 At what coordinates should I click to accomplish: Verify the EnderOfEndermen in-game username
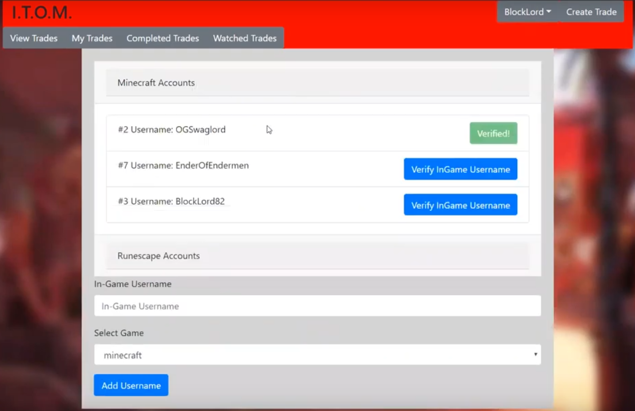point(460,169)
